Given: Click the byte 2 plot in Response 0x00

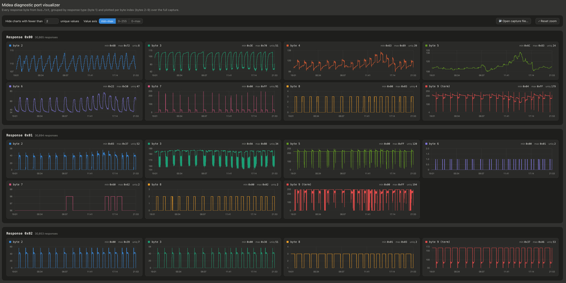Looking at the screenshot, I should (74, 63).
